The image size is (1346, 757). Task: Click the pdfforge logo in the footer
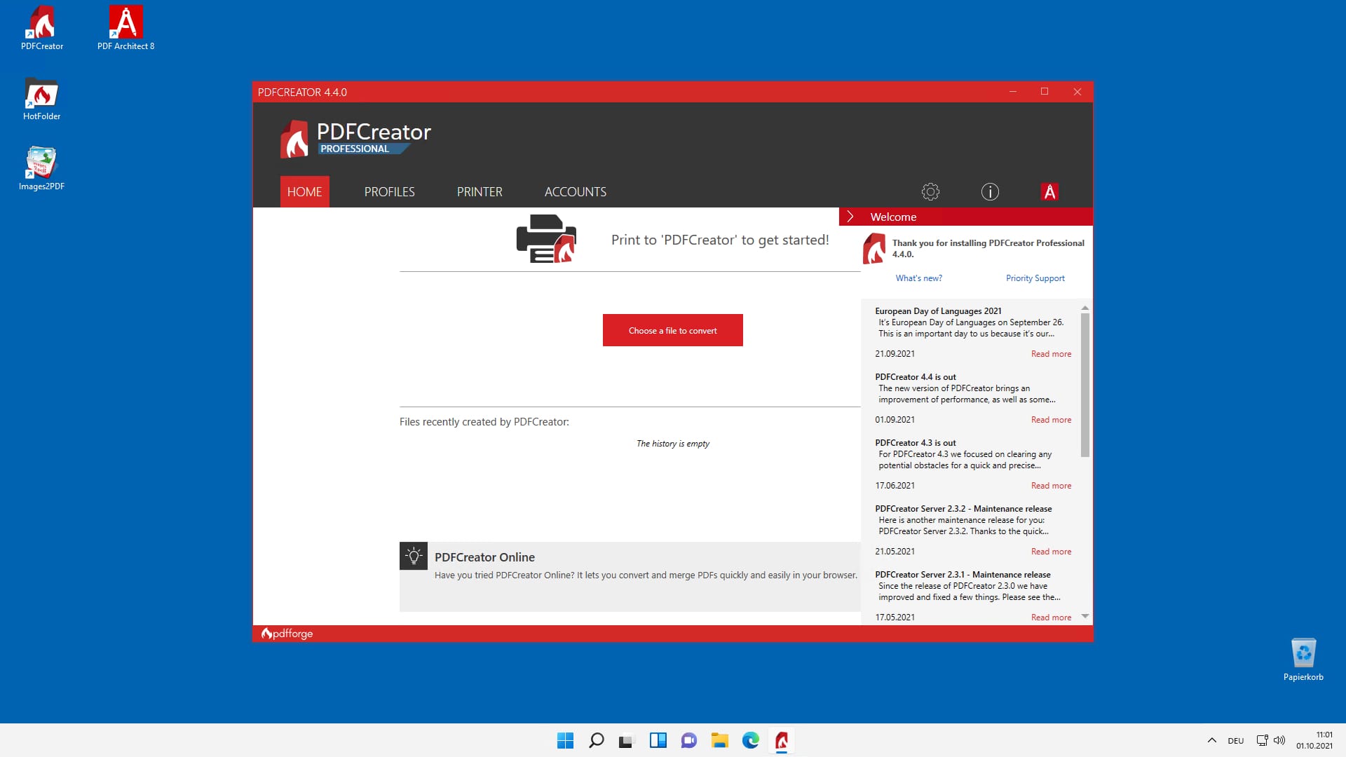point(287,633)
